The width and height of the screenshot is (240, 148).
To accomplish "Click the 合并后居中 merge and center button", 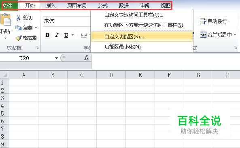I will [x=216, y=35].
